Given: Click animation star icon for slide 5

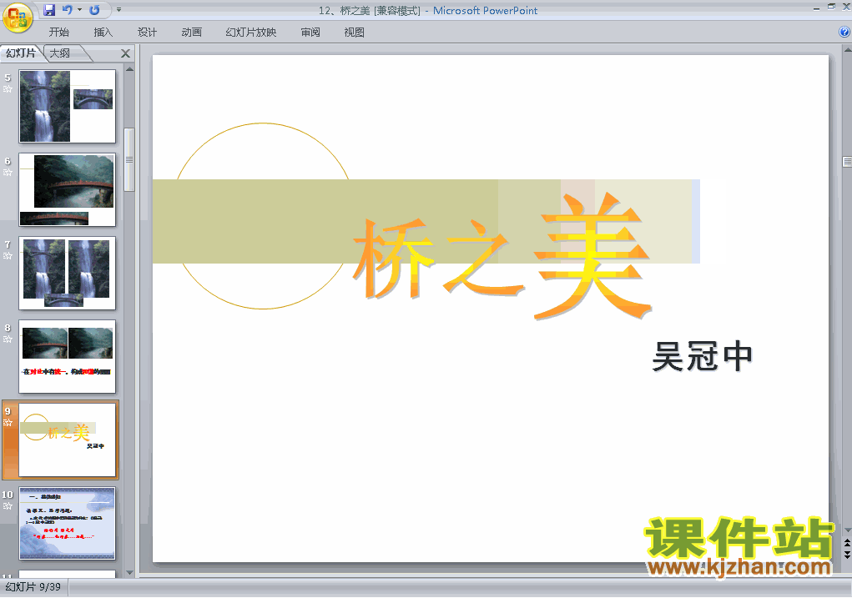Looking at the screenshot, I should (x=8, y=89).
